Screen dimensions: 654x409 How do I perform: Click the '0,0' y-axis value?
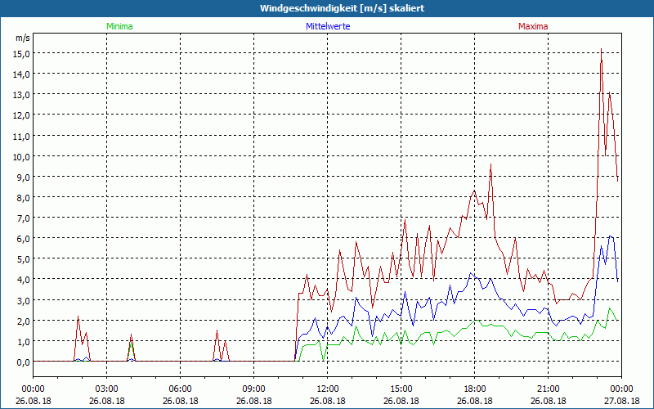pos(23,362)
